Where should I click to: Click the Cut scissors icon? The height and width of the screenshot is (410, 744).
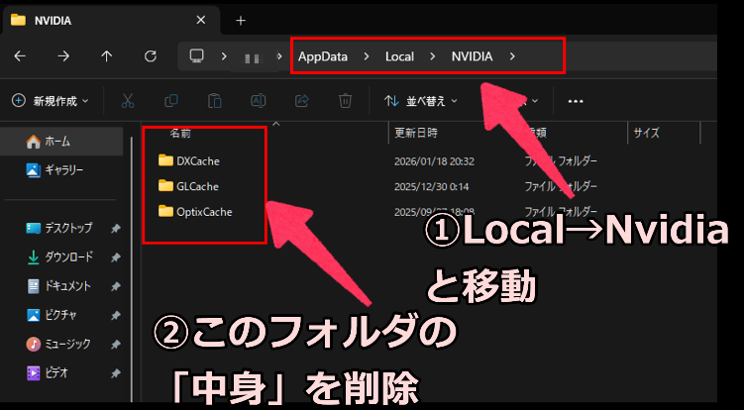click(128, 101)
